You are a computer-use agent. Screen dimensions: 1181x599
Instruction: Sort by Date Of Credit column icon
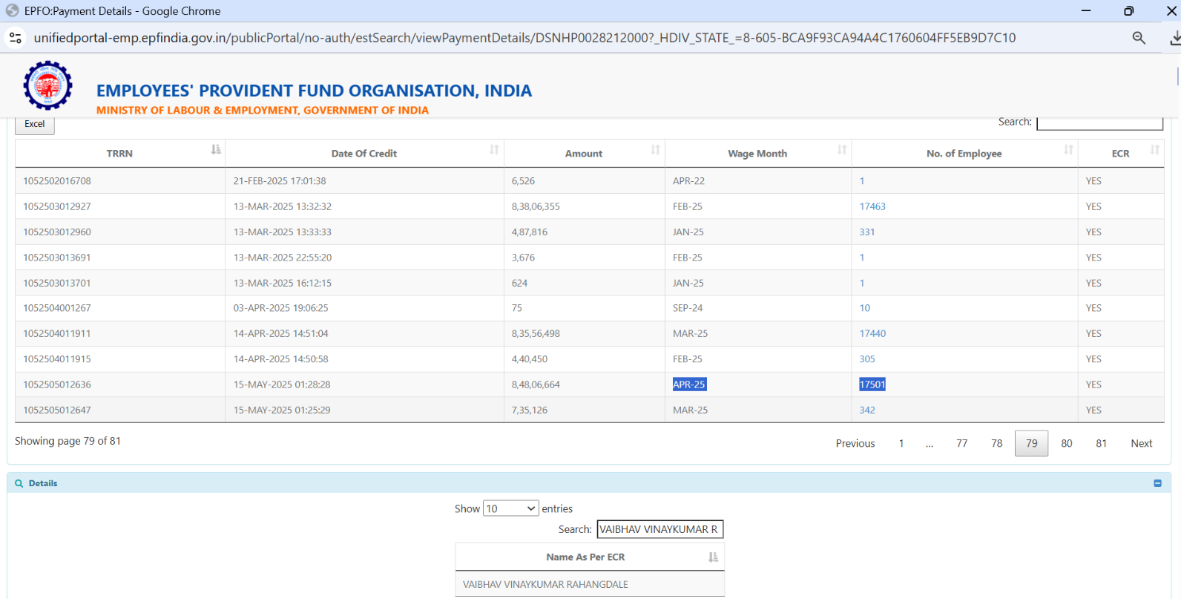[494, 150]
